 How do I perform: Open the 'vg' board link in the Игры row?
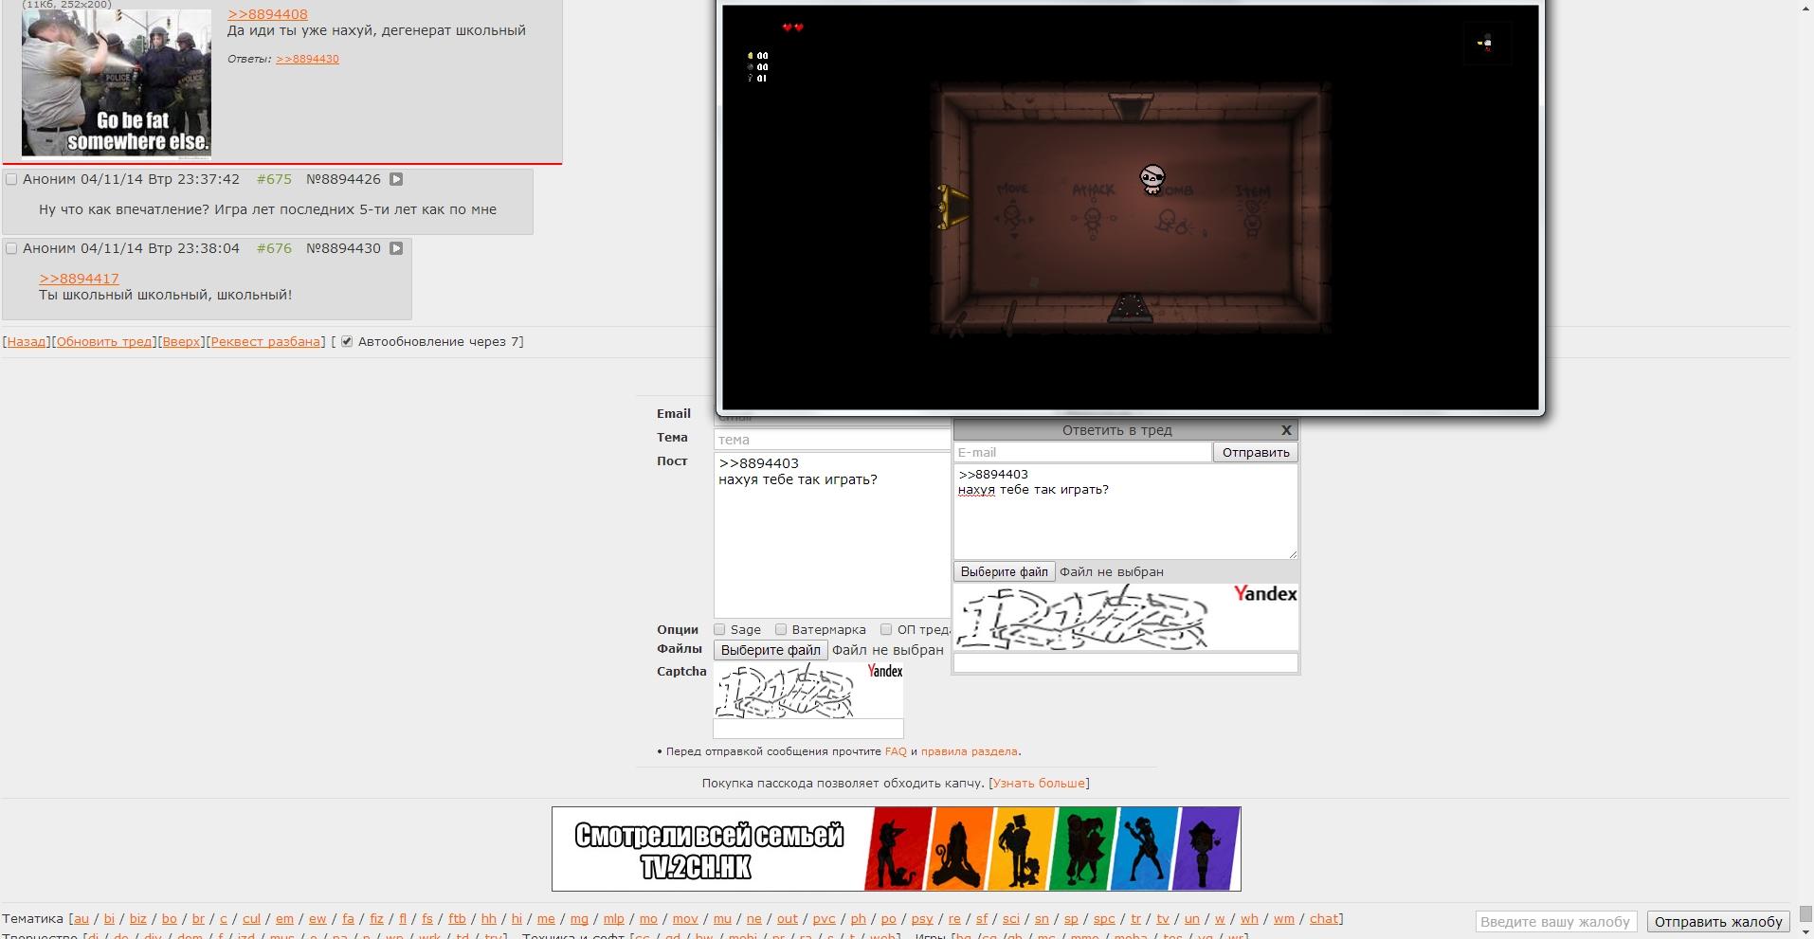click(1205, 936)
